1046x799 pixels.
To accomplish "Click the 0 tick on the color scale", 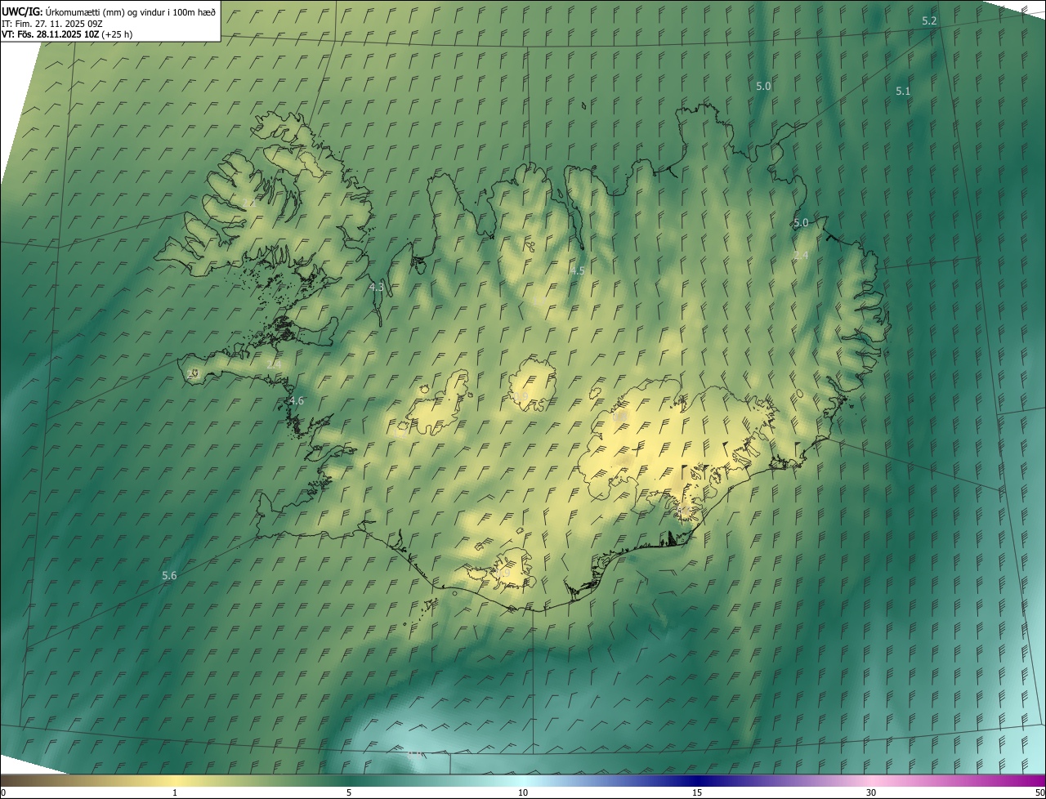I will pos(2,792).
